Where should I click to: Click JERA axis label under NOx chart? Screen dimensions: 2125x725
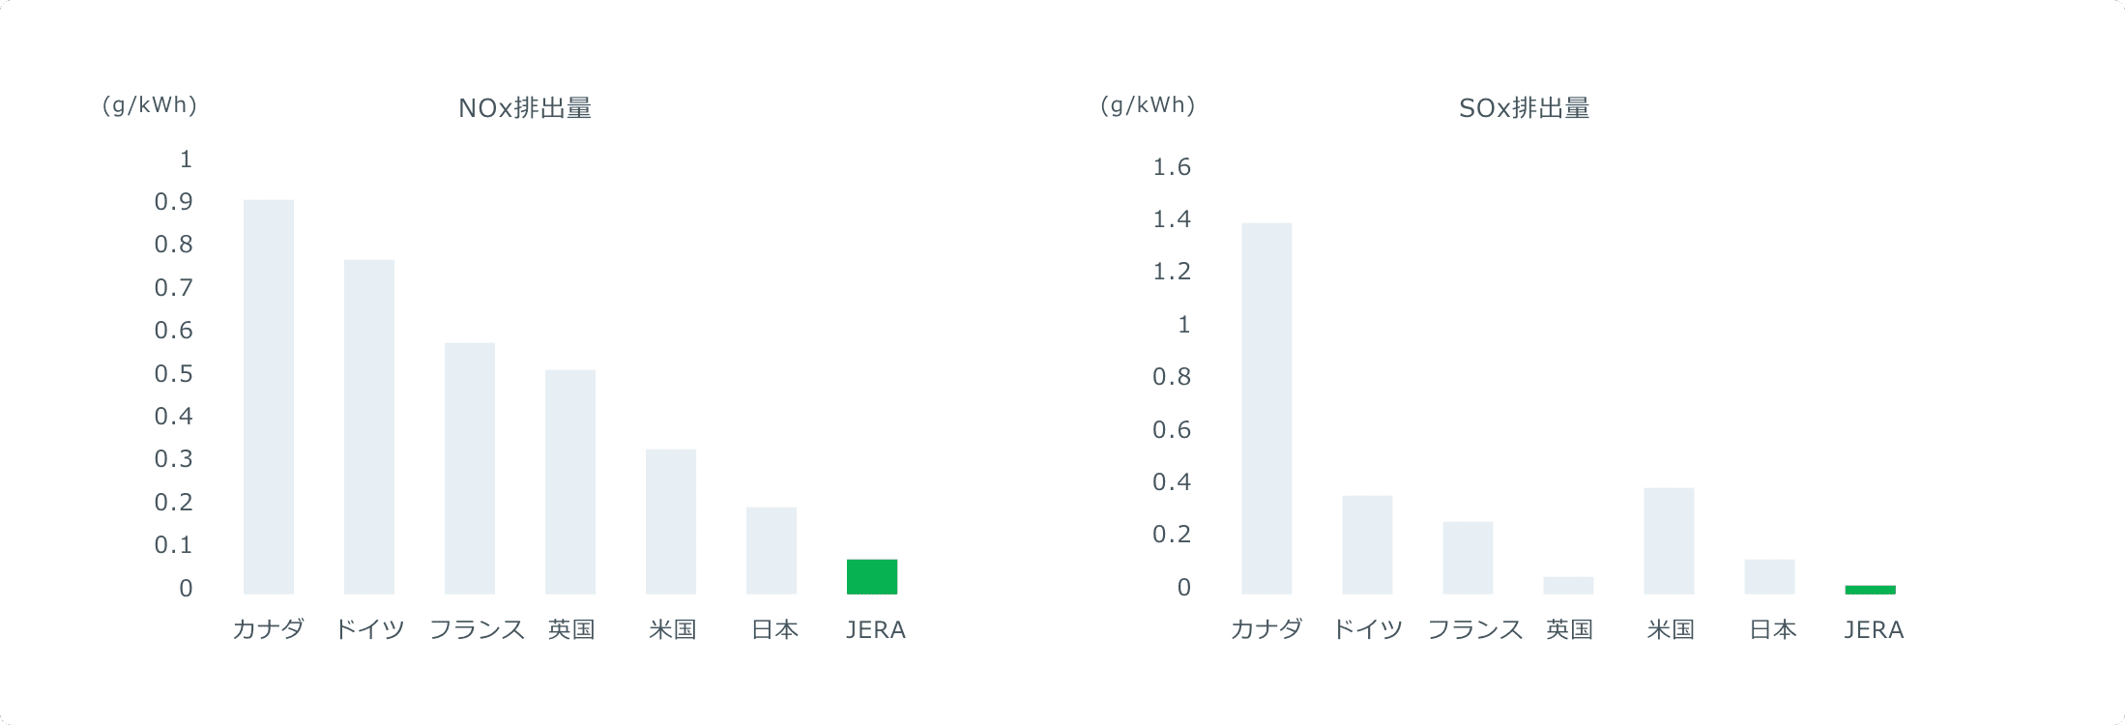pyautogui.click(x=876, y=630)
